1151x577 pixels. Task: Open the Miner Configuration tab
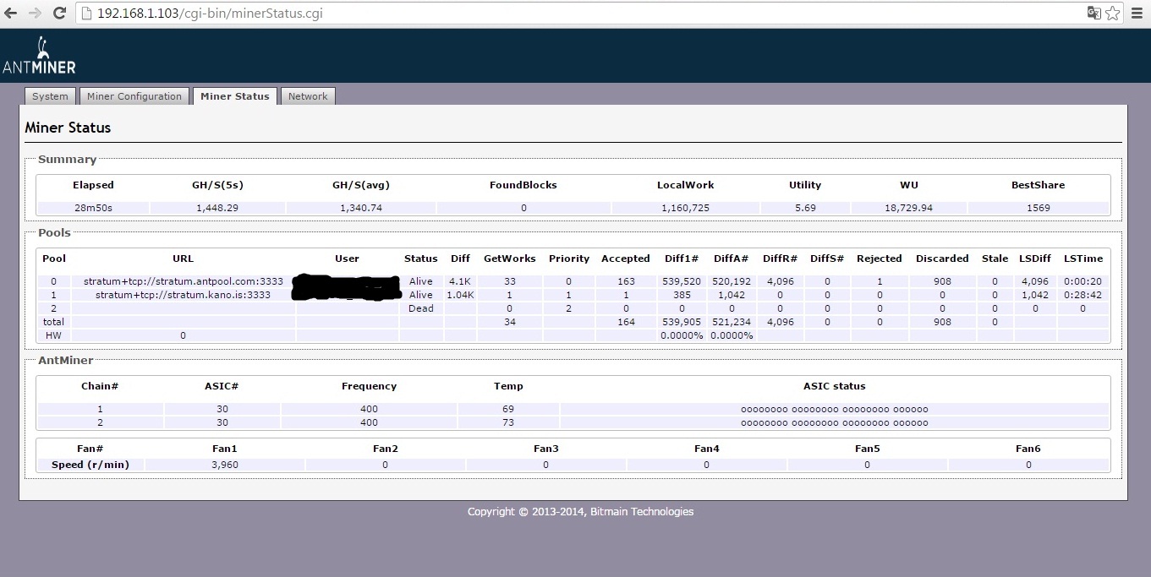[x=134, y=96]
